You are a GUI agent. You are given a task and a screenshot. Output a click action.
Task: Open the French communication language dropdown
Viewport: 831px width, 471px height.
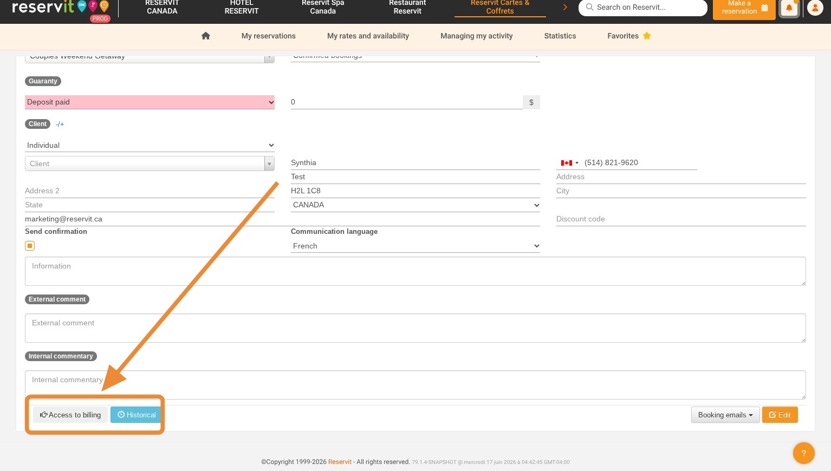point(415,246)
